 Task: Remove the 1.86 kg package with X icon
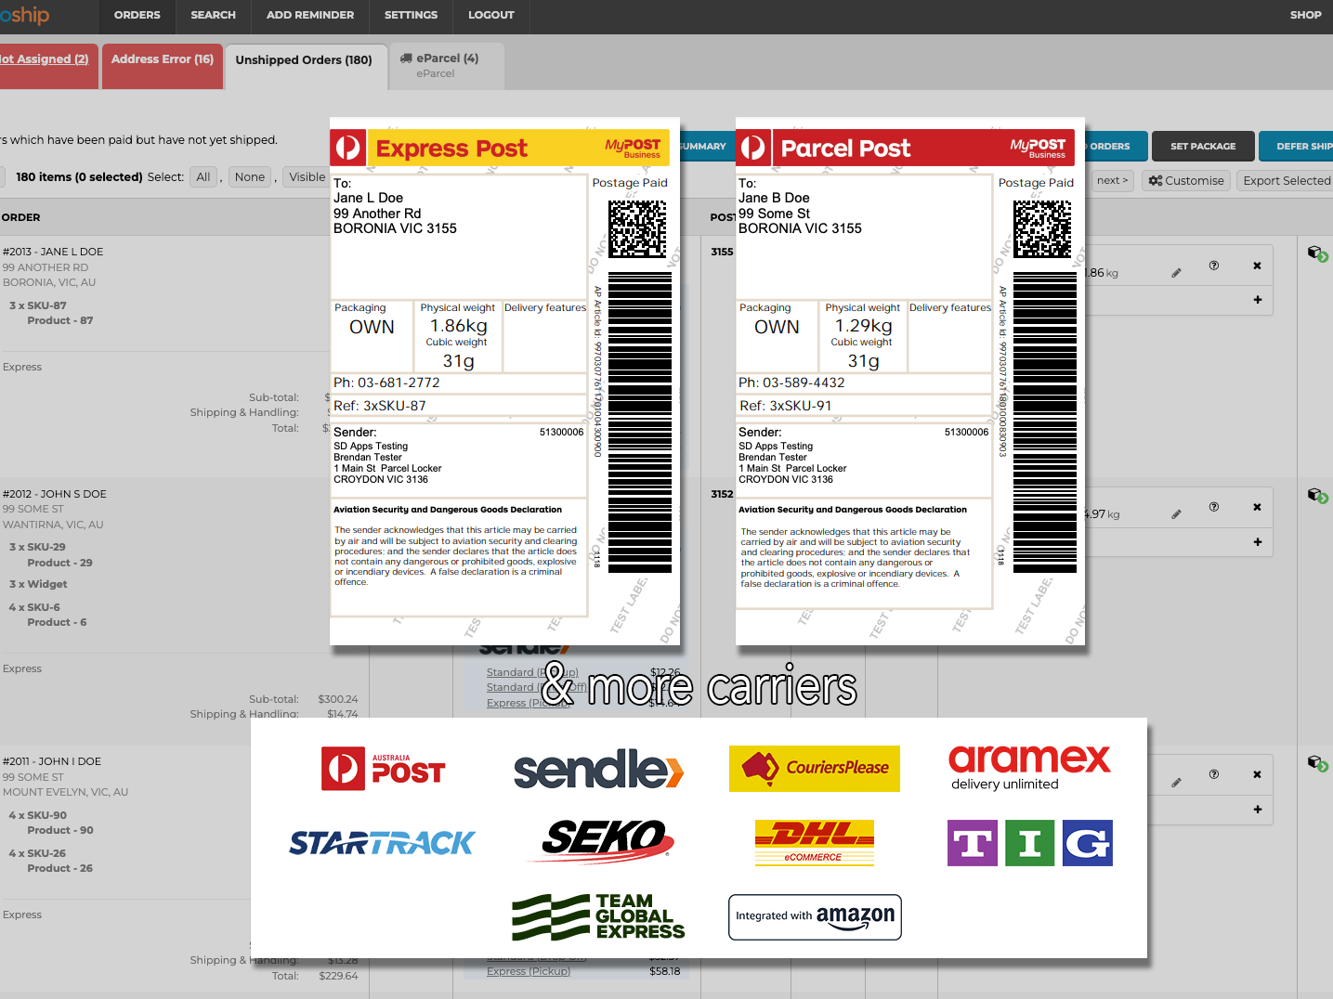pyautogui.click(x=1257, y=266)
